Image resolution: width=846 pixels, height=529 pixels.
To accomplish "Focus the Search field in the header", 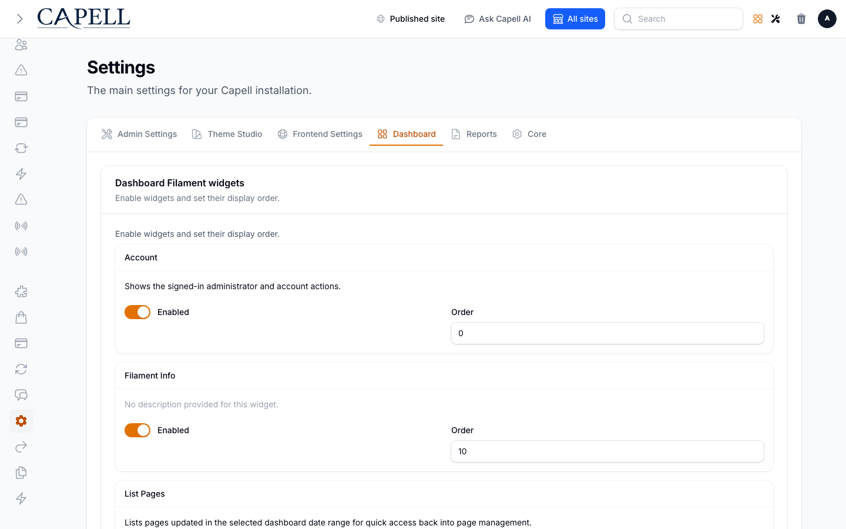I will [679, 19].
